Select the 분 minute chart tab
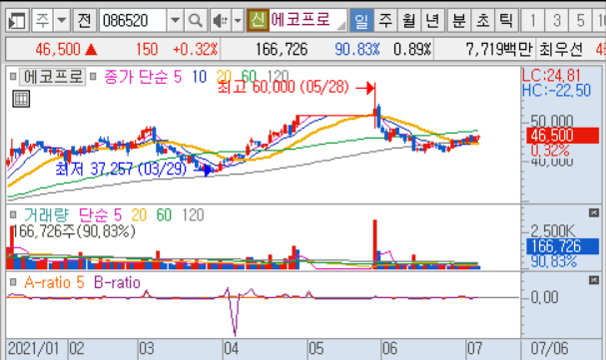Viewport: 606px width, 360px height. (x=459, y=20)
